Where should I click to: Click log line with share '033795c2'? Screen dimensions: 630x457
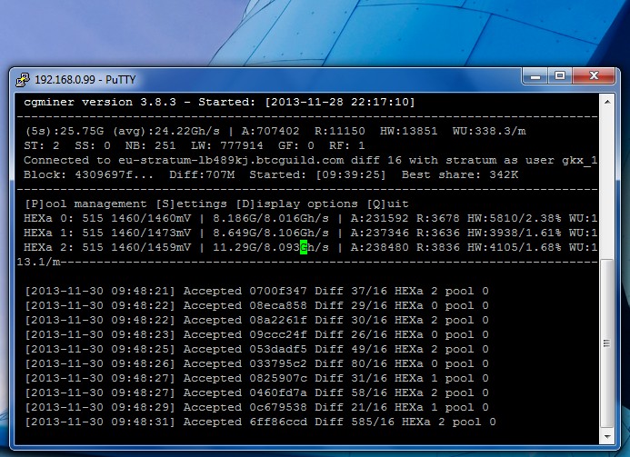coord(256,363)
